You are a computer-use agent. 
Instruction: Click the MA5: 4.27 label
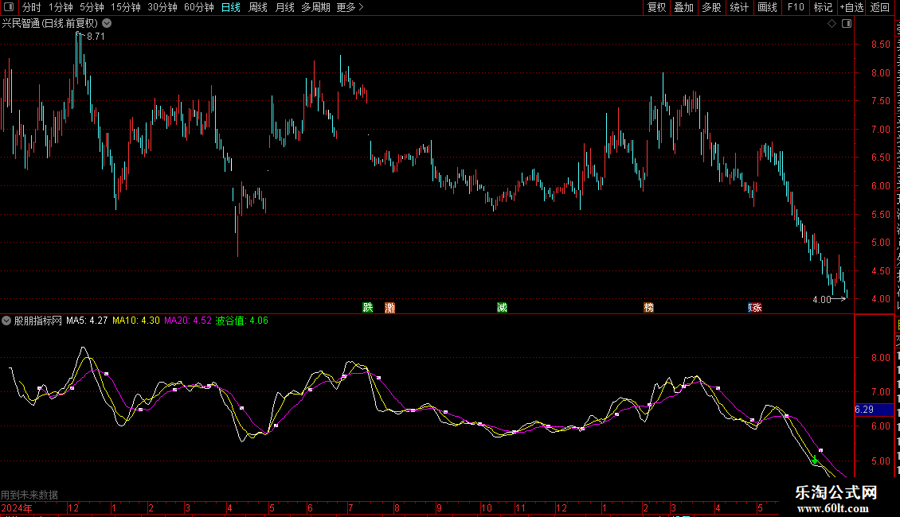pos(87,321)
